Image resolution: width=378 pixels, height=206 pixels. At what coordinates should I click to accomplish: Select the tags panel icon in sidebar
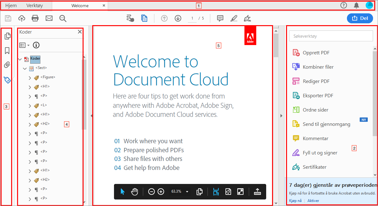tap(7, 80)
